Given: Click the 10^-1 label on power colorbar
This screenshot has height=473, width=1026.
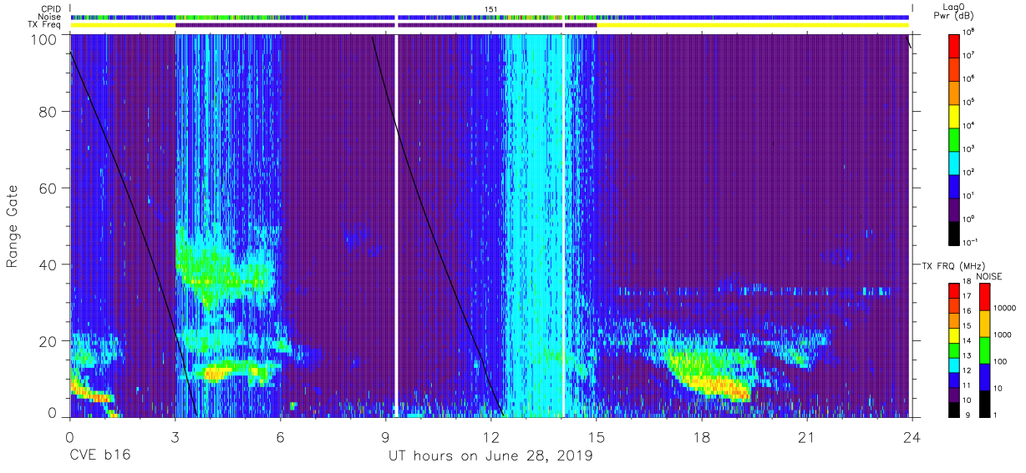Looking at the screenshot, I should [970, 244].
